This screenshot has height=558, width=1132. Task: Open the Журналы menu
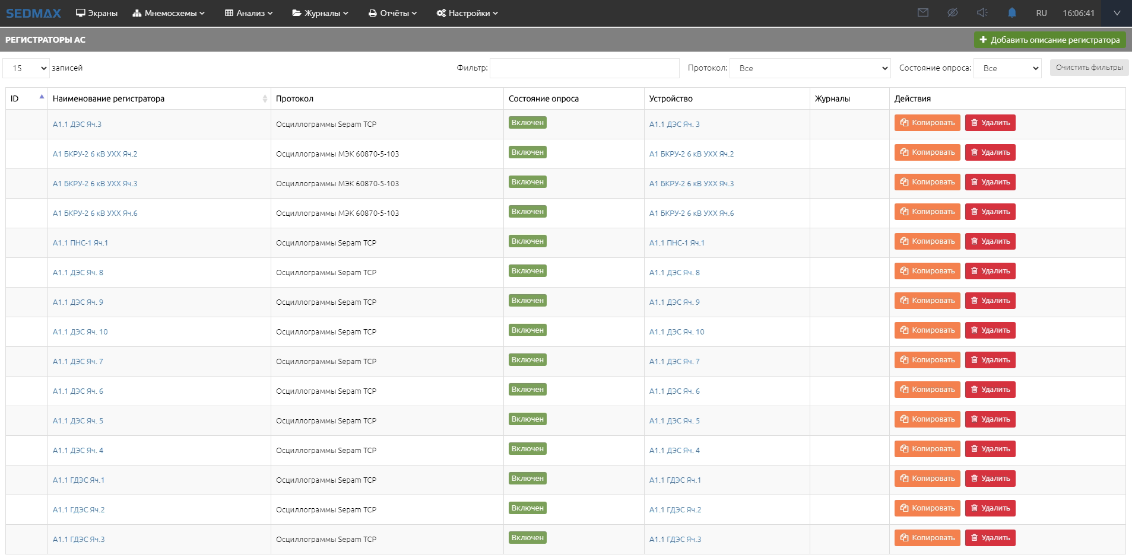click(x=321, y=13)
